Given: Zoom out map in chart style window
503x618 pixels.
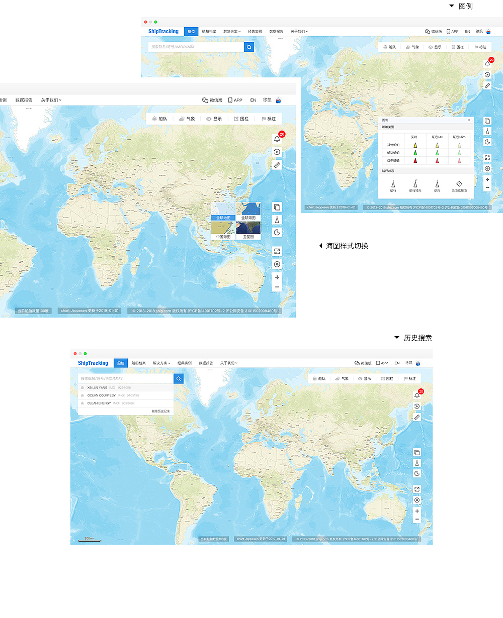Looking at the screenshot, I should [277, 287].
